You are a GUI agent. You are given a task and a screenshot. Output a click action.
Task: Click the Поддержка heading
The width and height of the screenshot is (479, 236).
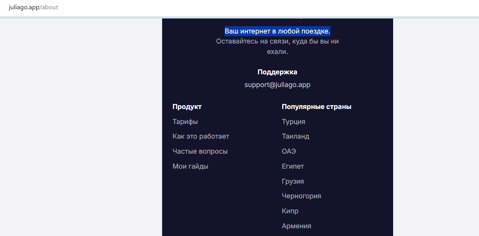(277, 72)
